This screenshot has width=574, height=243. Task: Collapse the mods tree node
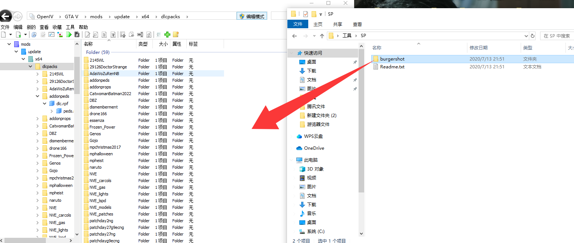tap(9, 44)
